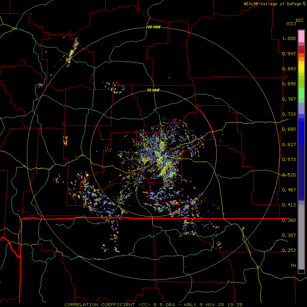Click the TH label on color scale
Image resolution: width=307 pixels, height=307 pixels.
click(293, 266)
